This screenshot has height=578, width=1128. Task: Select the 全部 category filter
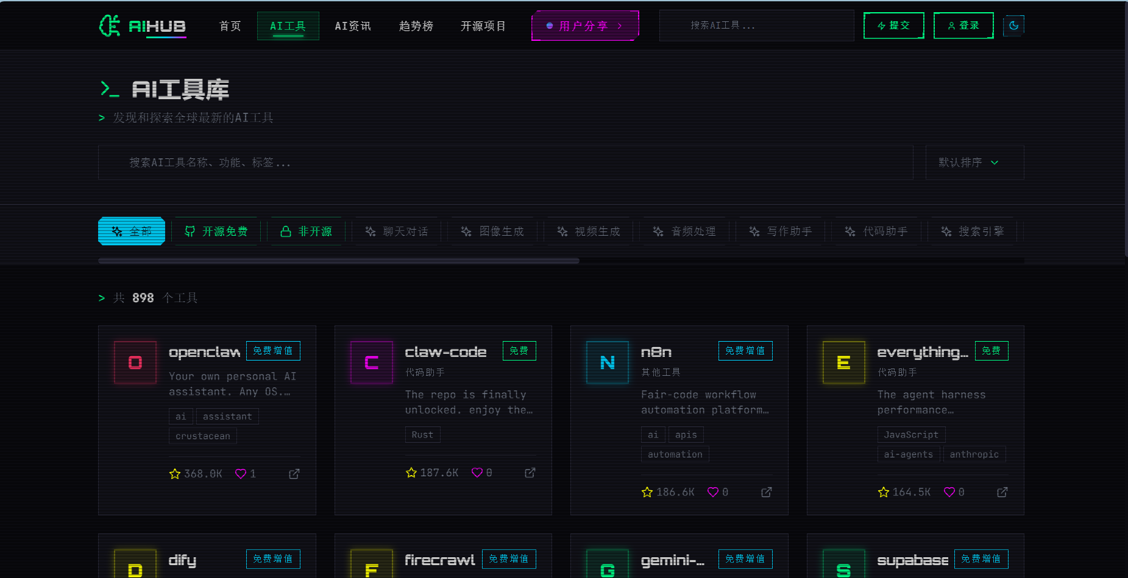(x=132, y=231)
